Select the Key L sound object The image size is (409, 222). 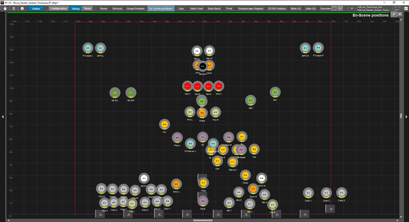point(132,204)
